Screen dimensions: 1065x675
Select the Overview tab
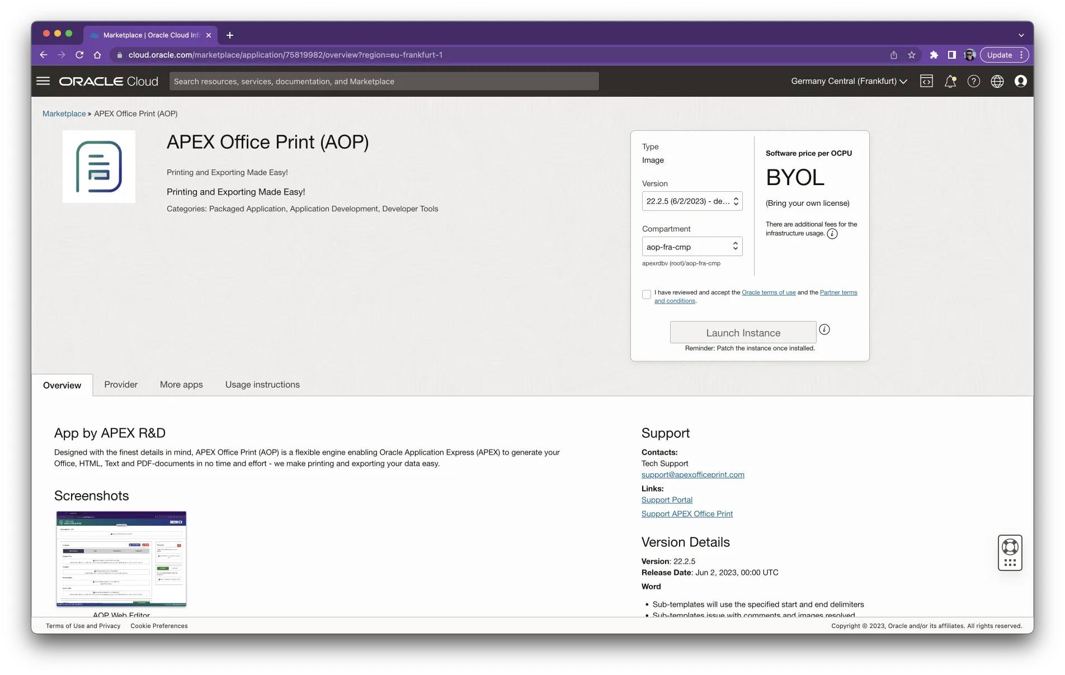point(62,385)
